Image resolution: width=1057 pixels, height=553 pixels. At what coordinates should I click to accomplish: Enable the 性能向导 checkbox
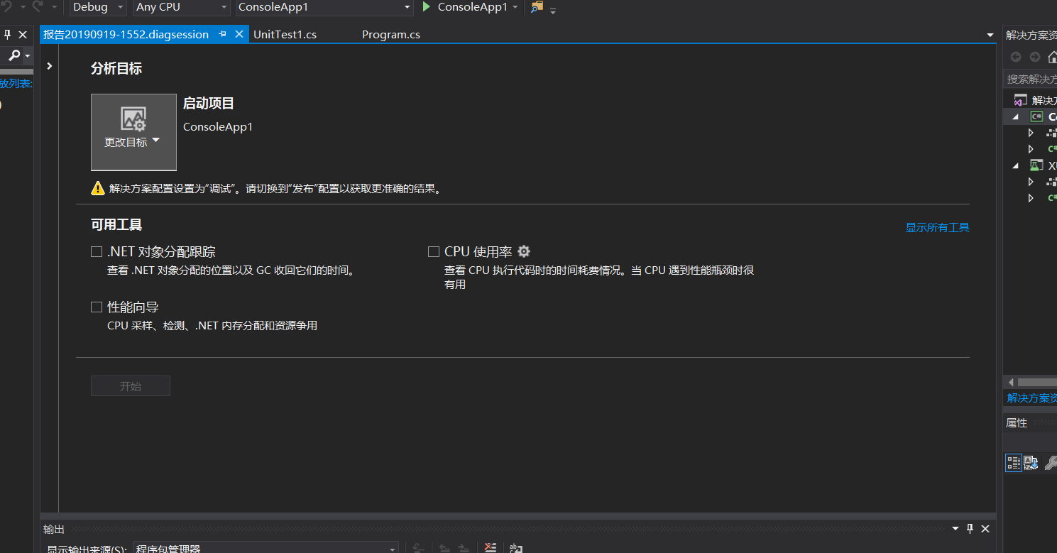[x=97, y=307]
